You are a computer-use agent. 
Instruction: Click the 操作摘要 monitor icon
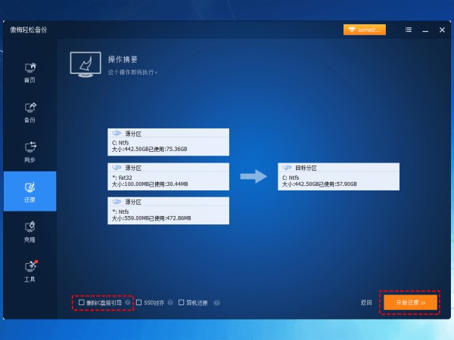click(86, 64)
